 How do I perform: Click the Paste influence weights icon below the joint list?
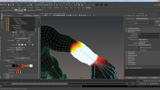pyautogui.click(x=16, y=32)
